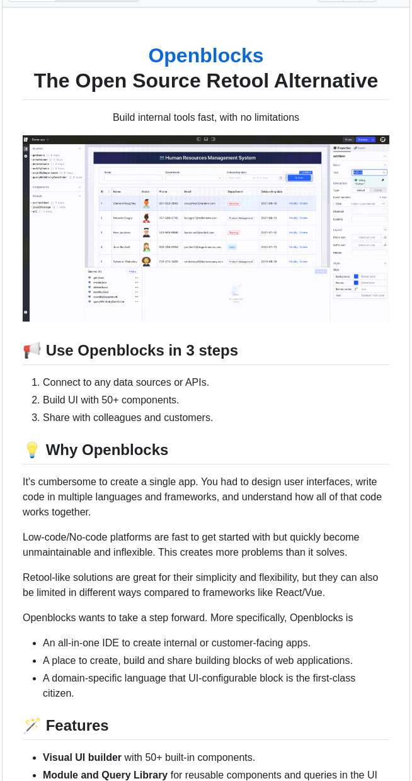Toggle the Hidden property for adcNew button
The image size is (412, 781).
pyautogui.click(x=369, y=252)
